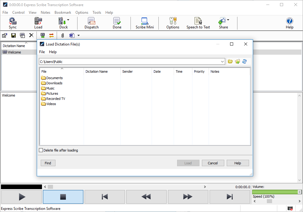Launch Speech to Text conversion
This screenshot has height=212, width=303.
point(198,22)
